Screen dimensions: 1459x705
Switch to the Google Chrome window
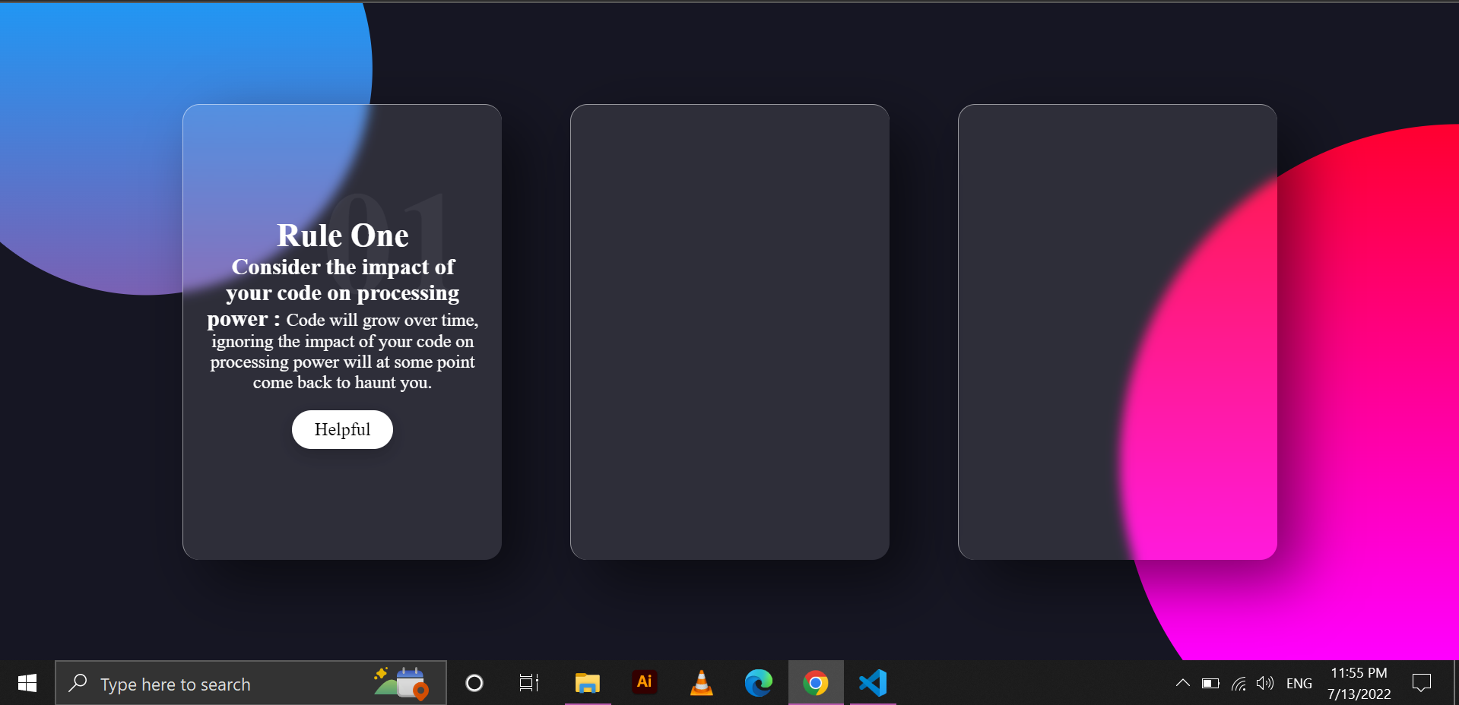tap(815, 684)
